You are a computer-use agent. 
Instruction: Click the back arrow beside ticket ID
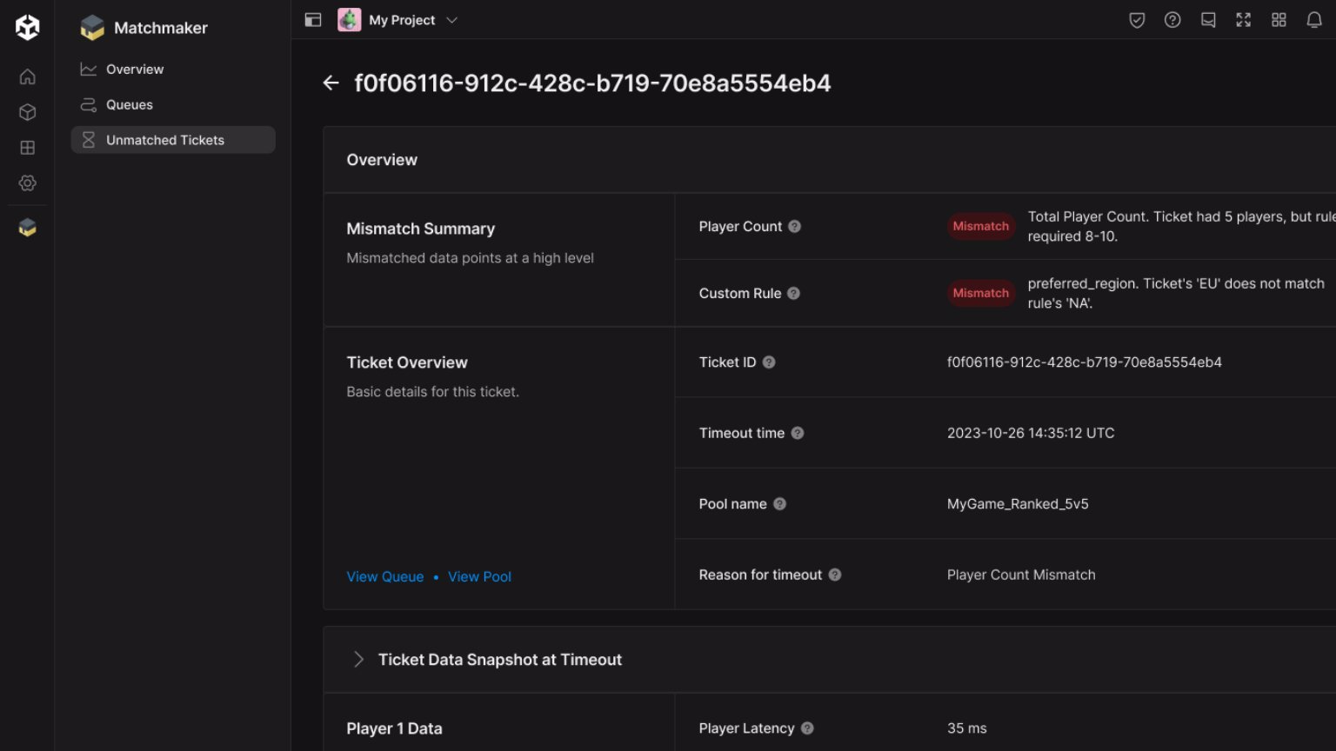click(331, 83)
